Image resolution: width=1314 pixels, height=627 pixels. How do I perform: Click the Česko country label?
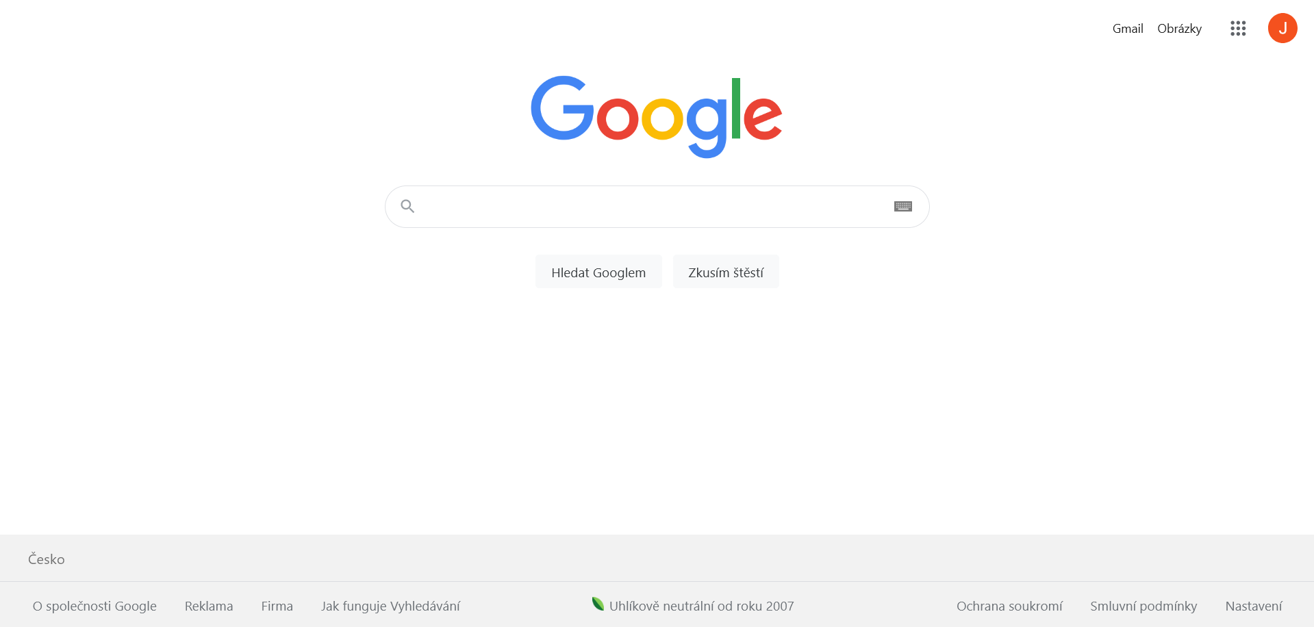click(x=47, y=559)
